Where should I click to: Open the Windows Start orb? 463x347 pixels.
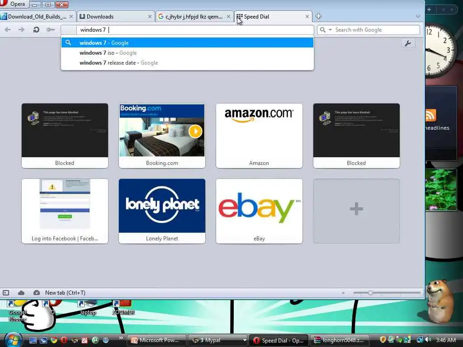tap(12, 340)
